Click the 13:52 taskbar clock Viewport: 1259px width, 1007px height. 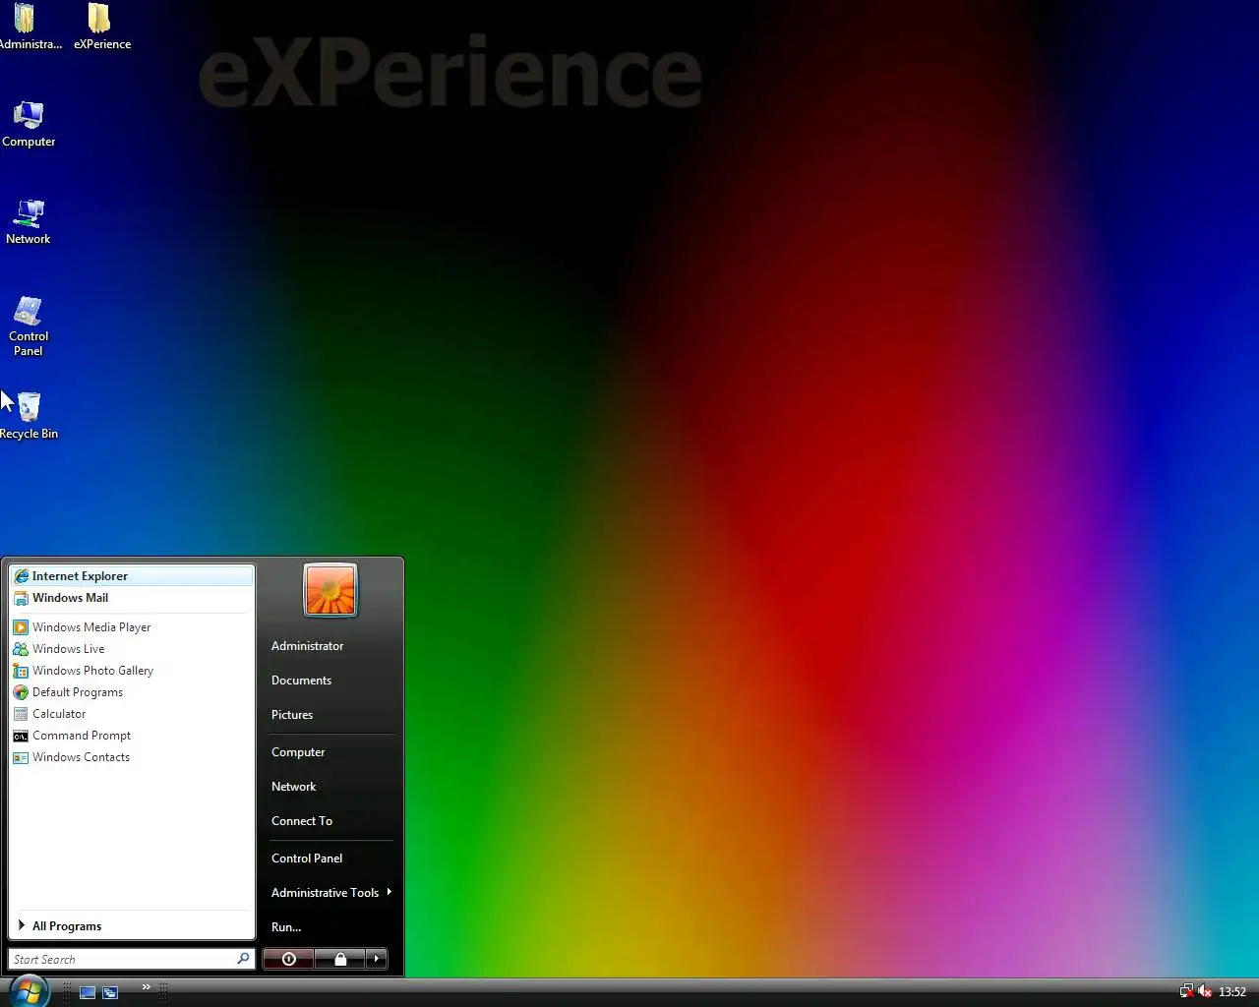pos(1232,992)
